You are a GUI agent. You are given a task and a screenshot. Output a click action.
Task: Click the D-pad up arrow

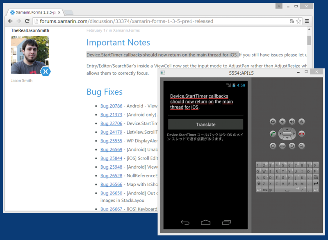(287, 129)
